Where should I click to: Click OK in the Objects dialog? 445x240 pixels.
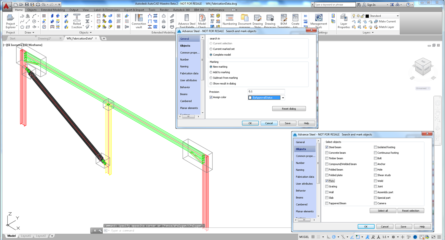366,226
